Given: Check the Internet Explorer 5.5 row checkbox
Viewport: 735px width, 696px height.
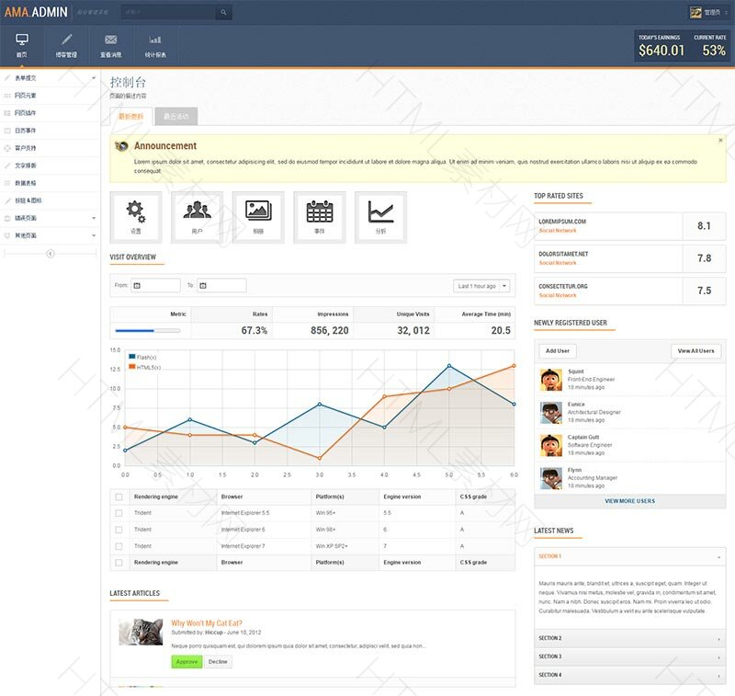Looking at the screenshot, I should [x=119, y=513].
